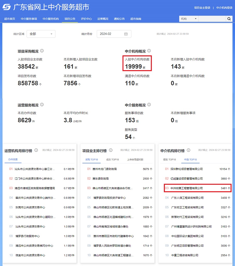This screenshot has width=235, height=266.
Task: Click the info icon beside 项目业主排行榜
Action: tap(111, 150)
